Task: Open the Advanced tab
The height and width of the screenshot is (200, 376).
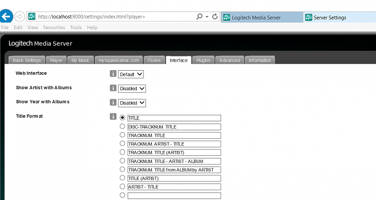Action: [x=230, y=60]
